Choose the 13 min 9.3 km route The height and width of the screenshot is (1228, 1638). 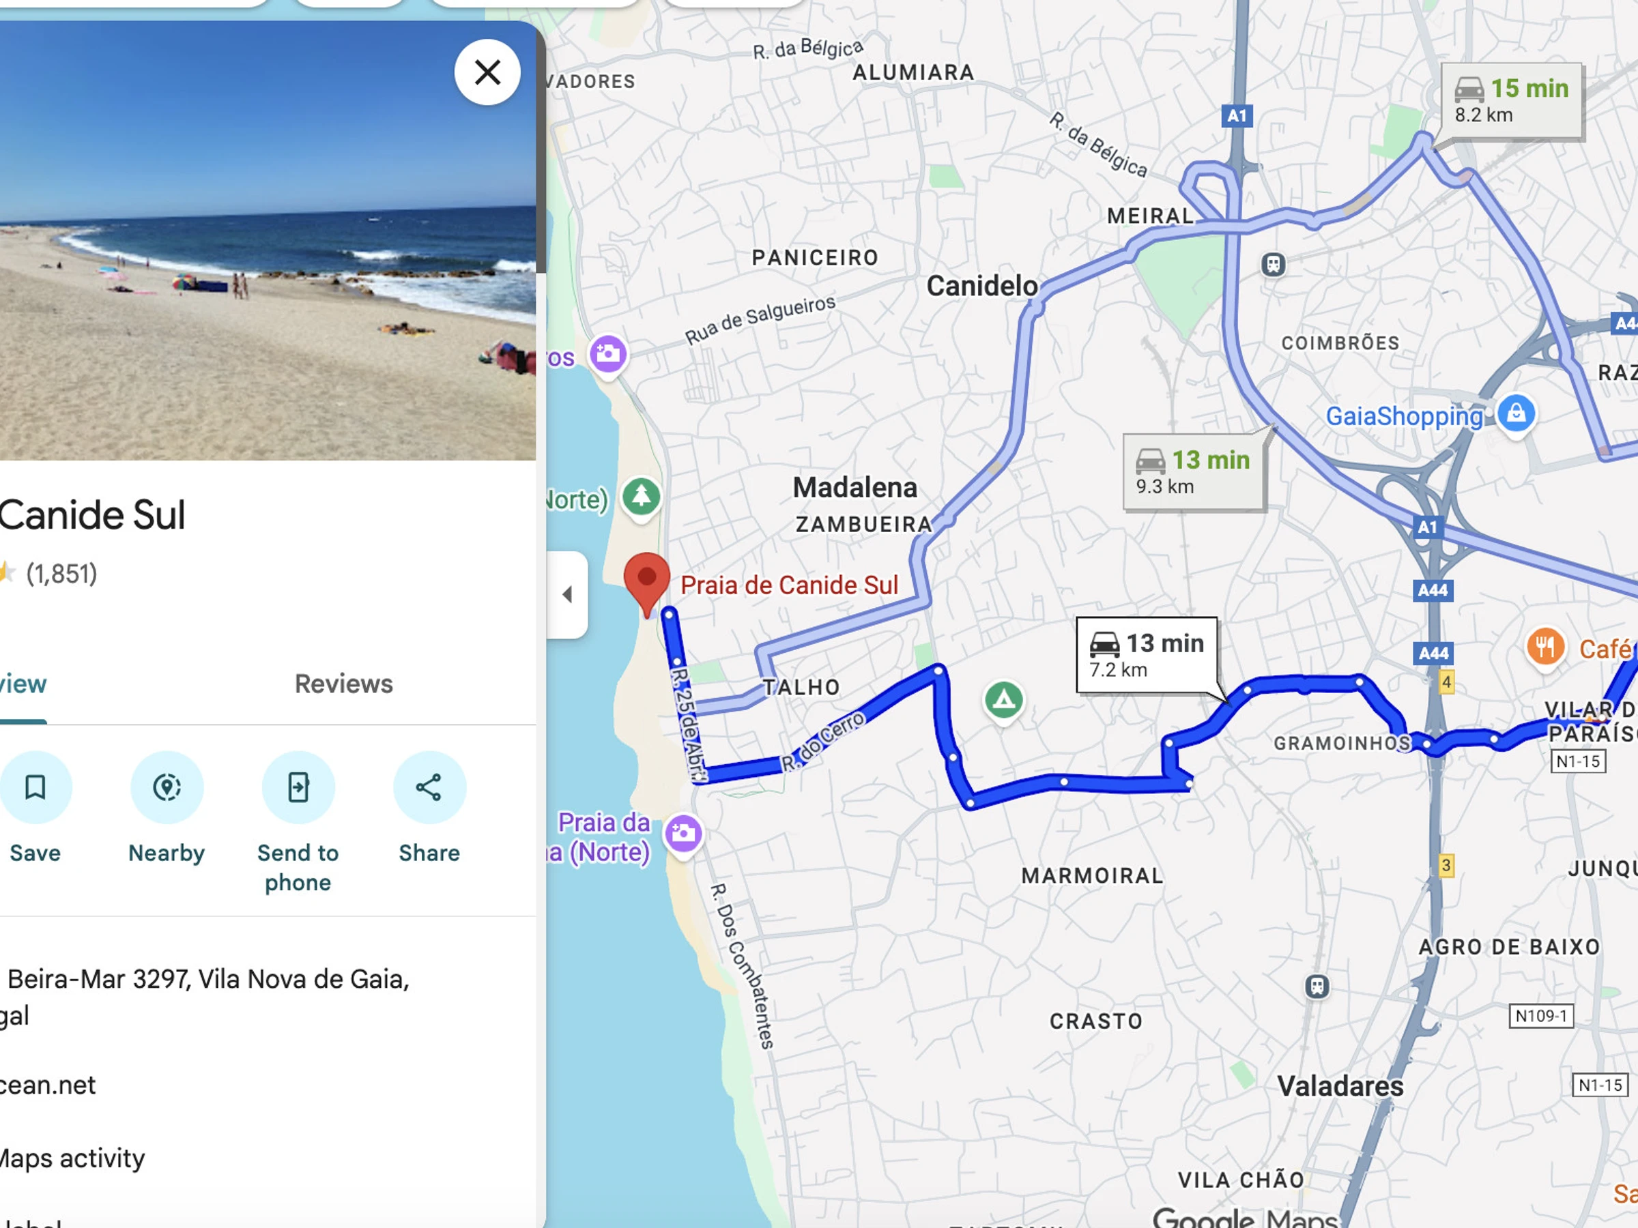(1194, 472)
